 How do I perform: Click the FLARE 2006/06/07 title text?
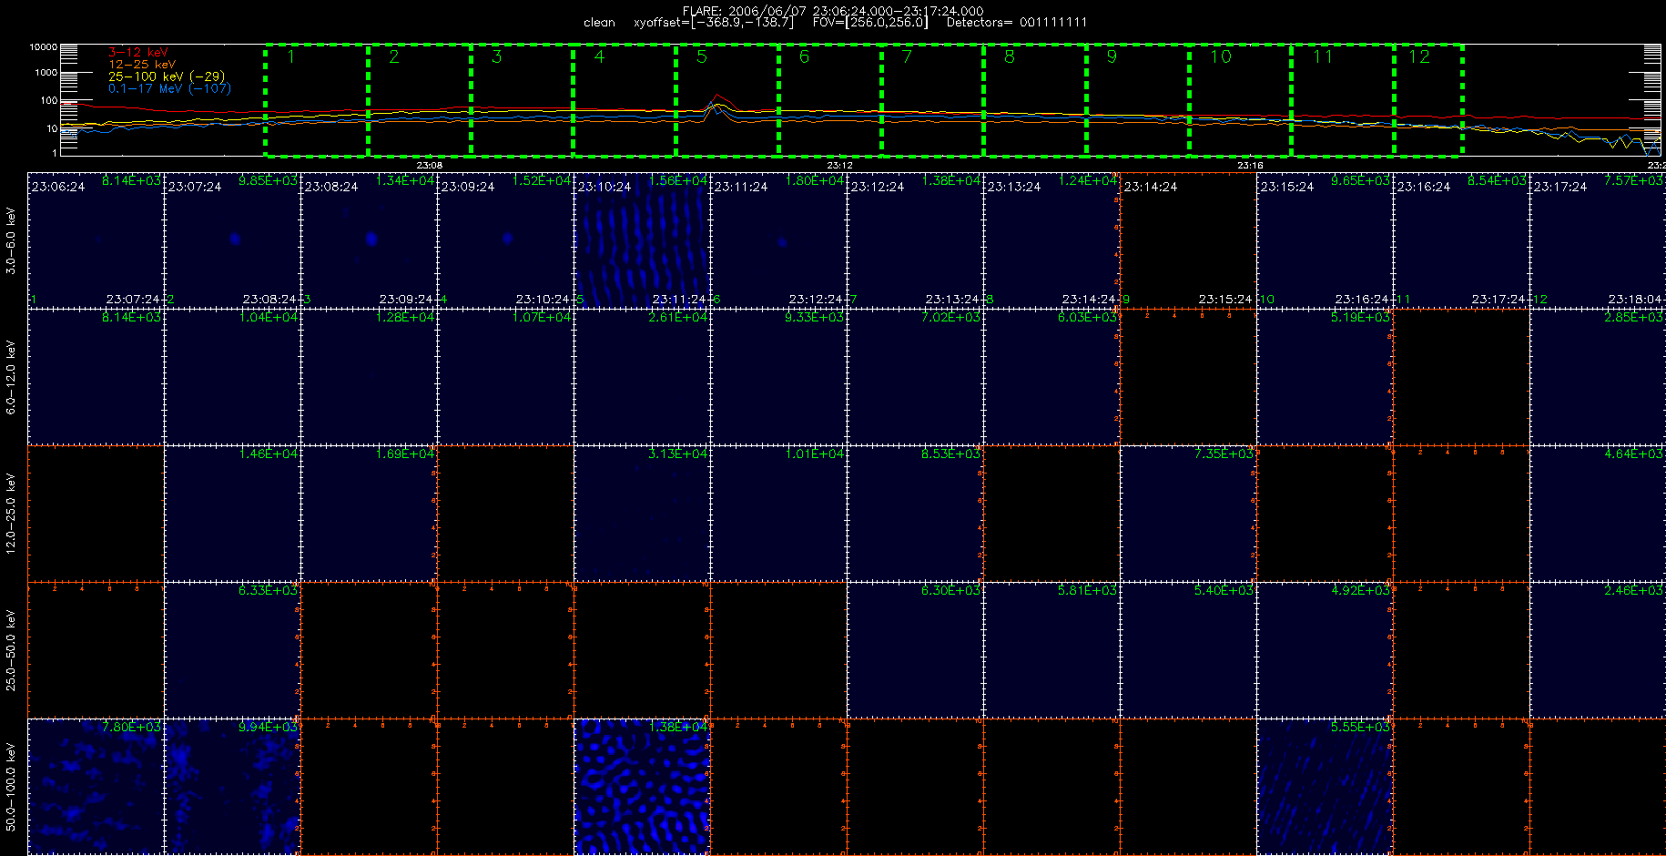pos(833,11)
